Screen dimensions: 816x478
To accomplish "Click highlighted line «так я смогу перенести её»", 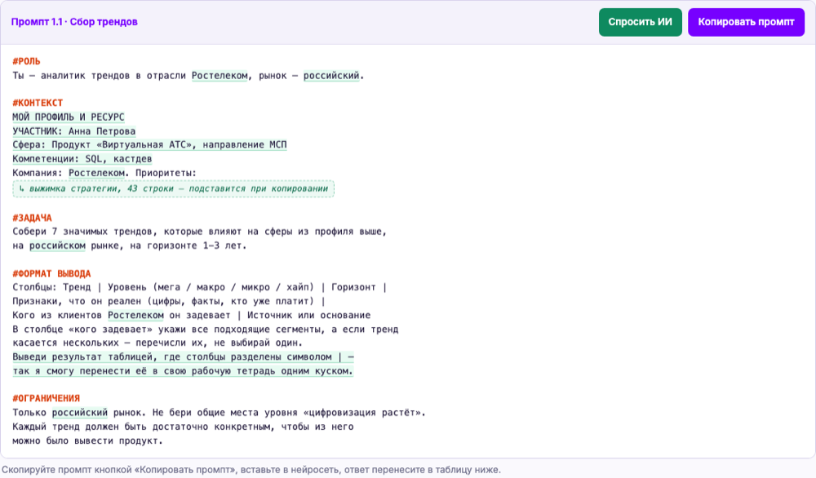I will pyautogui.click(x=183, y=371).
